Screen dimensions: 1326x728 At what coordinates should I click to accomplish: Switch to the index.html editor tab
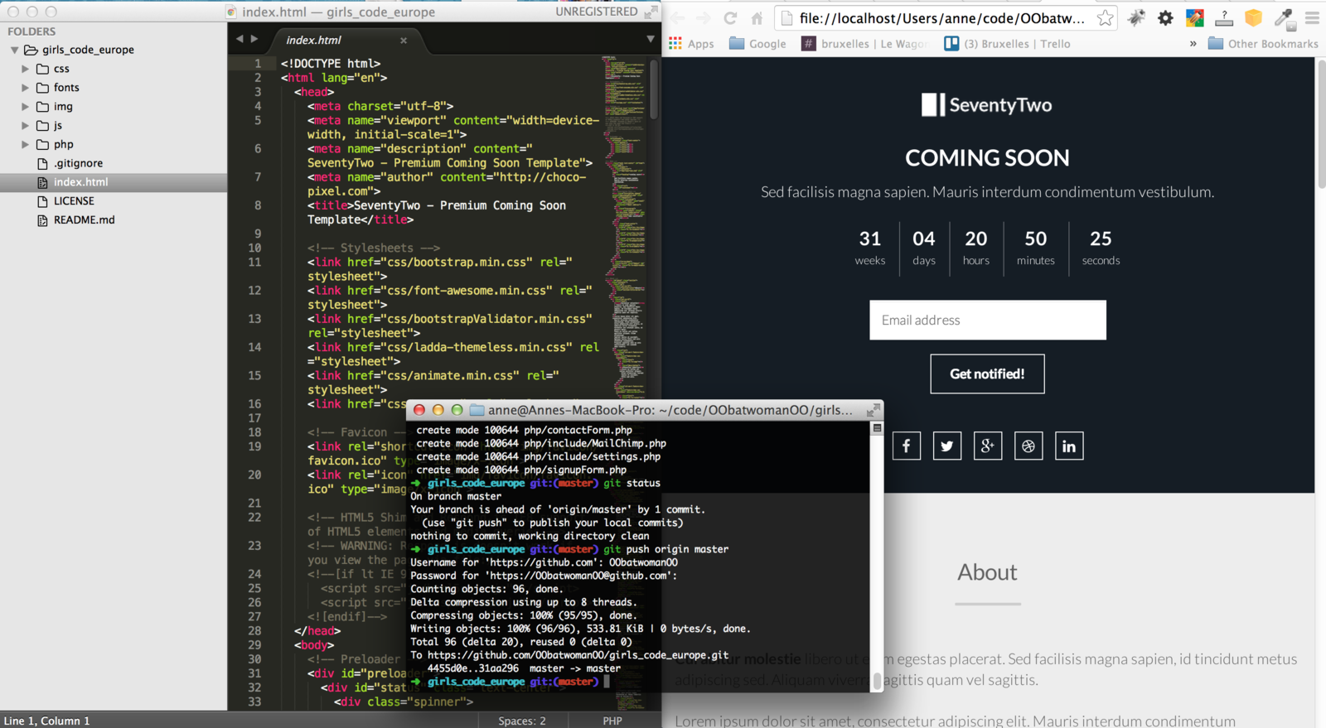313,40
